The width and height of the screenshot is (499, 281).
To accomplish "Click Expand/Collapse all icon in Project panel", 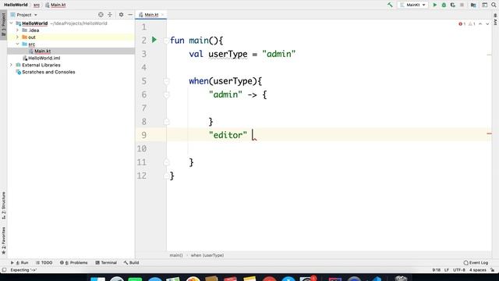I will pos(110,15).
